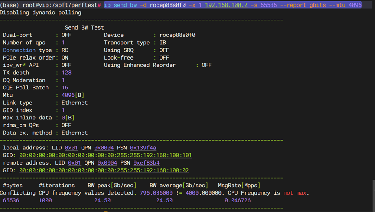This screenshot has width=375, height=212.
Task: Click the Device name rocep88s0f0
Action: point(177,35)
